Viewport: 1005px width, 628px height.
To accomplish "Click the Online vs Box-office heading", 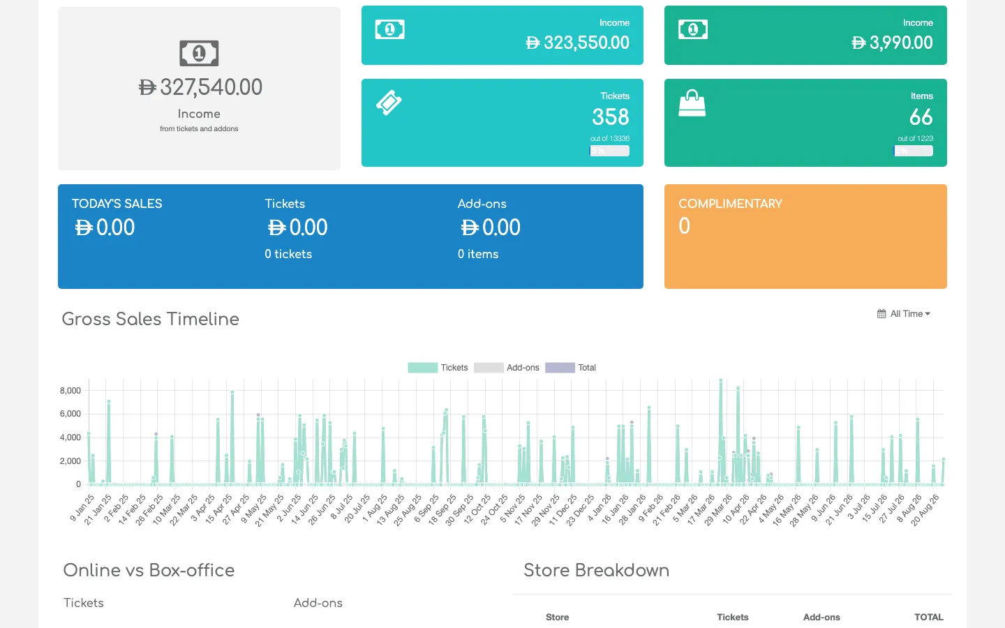I will [149, 570].
